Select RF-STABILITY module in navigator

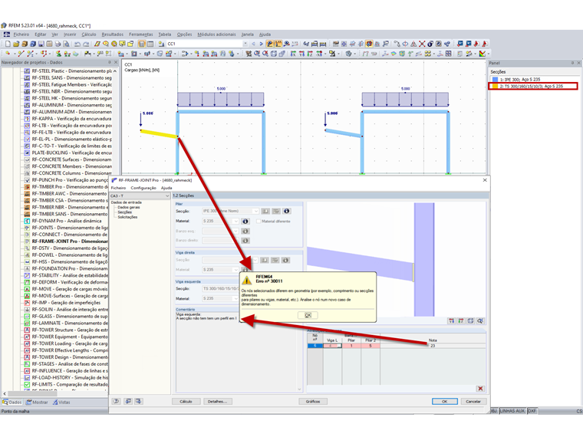click(x=70, y=275)
